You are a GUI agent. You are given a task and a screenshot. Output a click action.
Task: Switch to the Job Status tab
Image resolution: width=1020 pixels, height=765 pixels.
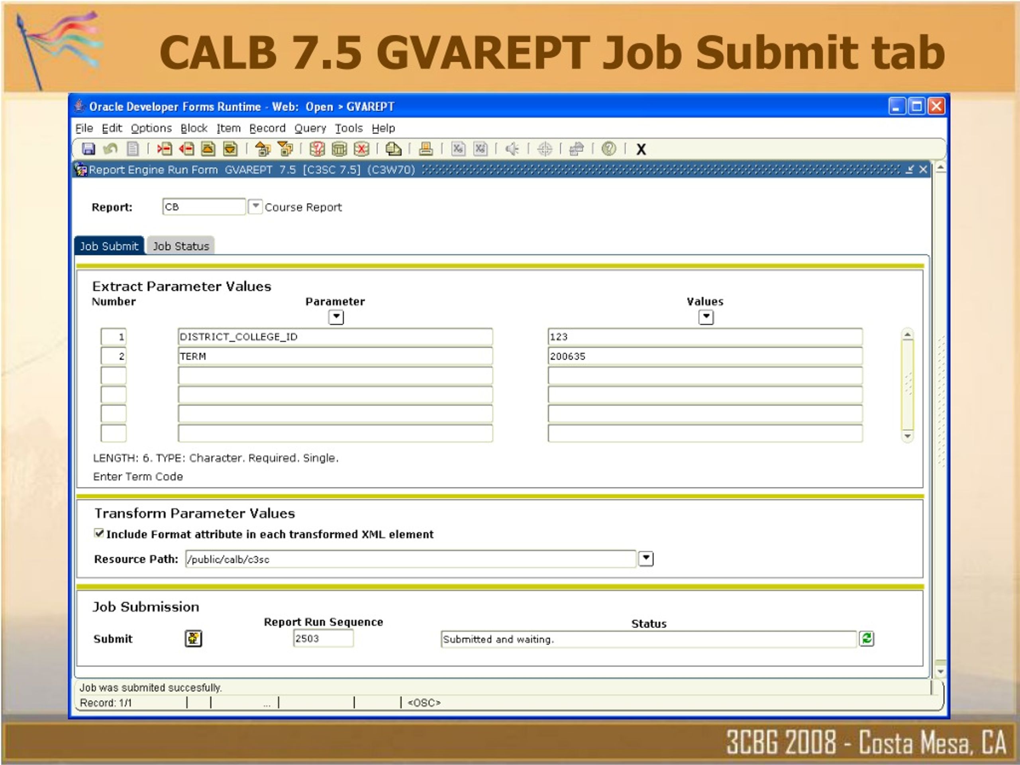[181, 246]
